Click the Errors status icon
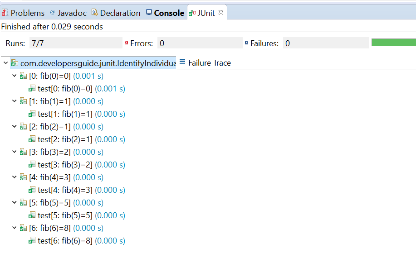The height and width of the screenshot is (277, 416). pyautogui.click(x=127, y=43)
